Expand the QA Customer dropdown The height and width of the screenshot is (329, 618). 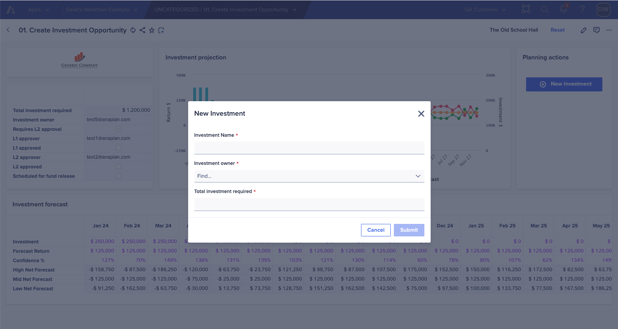click(x=485, y=9)
